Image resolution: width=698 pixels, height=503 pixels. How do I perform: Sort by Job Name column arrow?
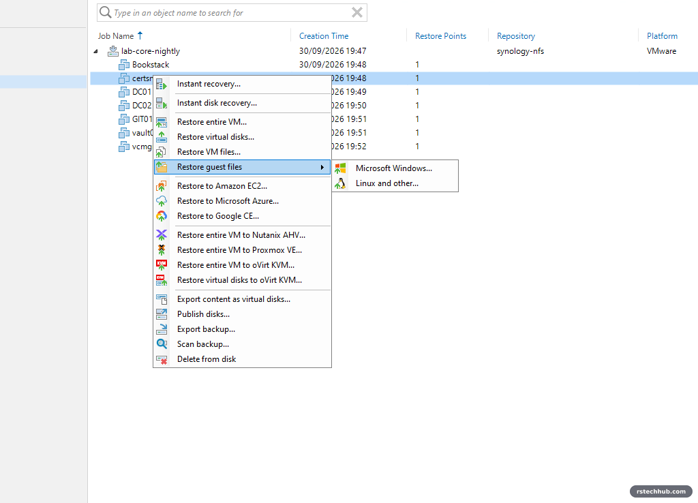click(140, 35)
